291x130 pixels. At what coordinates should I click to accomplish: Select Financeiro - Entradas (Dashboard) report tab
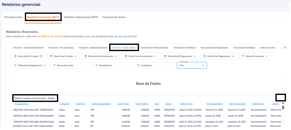coord(28,48)
